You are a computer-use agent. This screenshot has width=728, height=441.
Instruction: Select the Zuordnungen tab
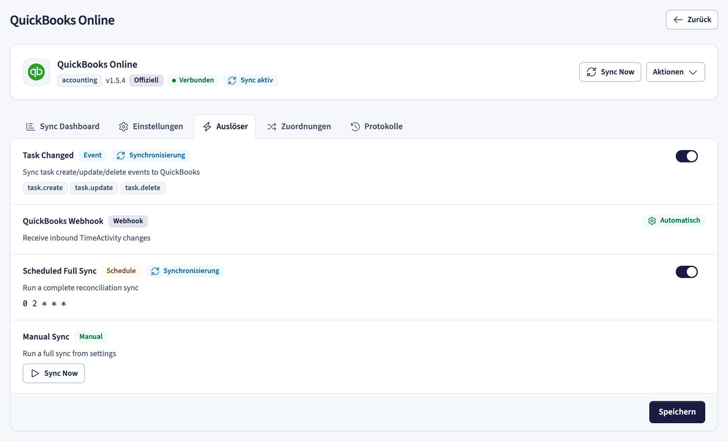tap(299, 127)
